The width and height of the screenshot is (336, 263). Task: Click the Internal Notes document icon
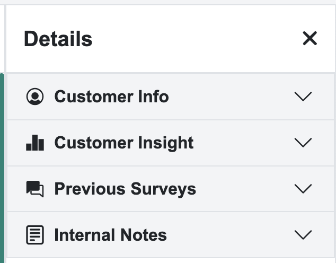(x=35, y=235)
